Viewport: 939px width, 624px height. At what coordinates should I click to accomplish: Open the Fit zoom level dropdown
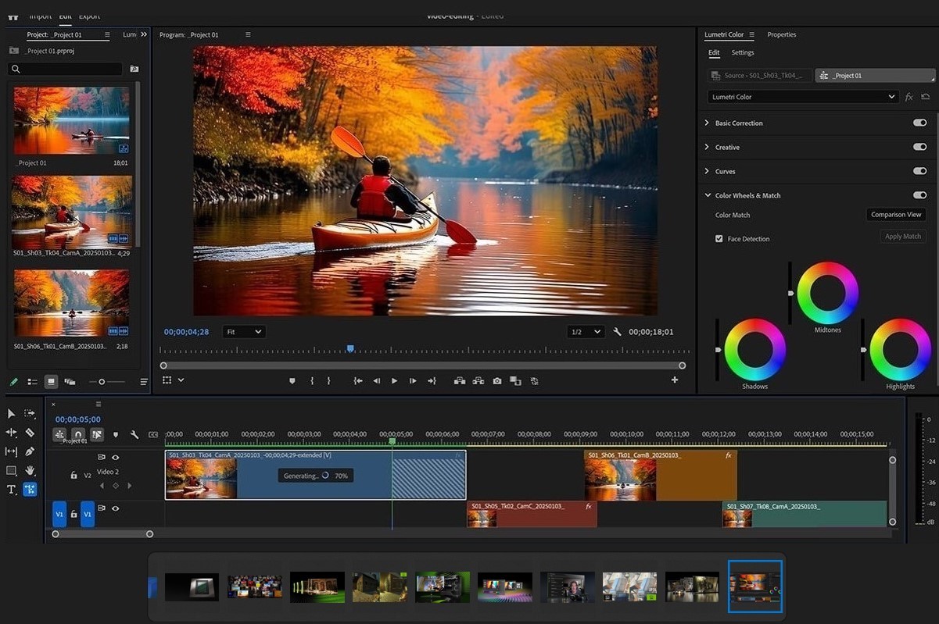tap(244, 332)
